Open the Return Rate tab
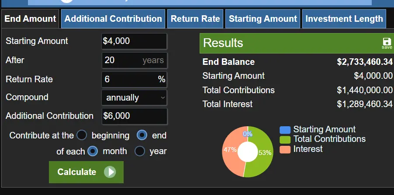 tap(195, 19)
